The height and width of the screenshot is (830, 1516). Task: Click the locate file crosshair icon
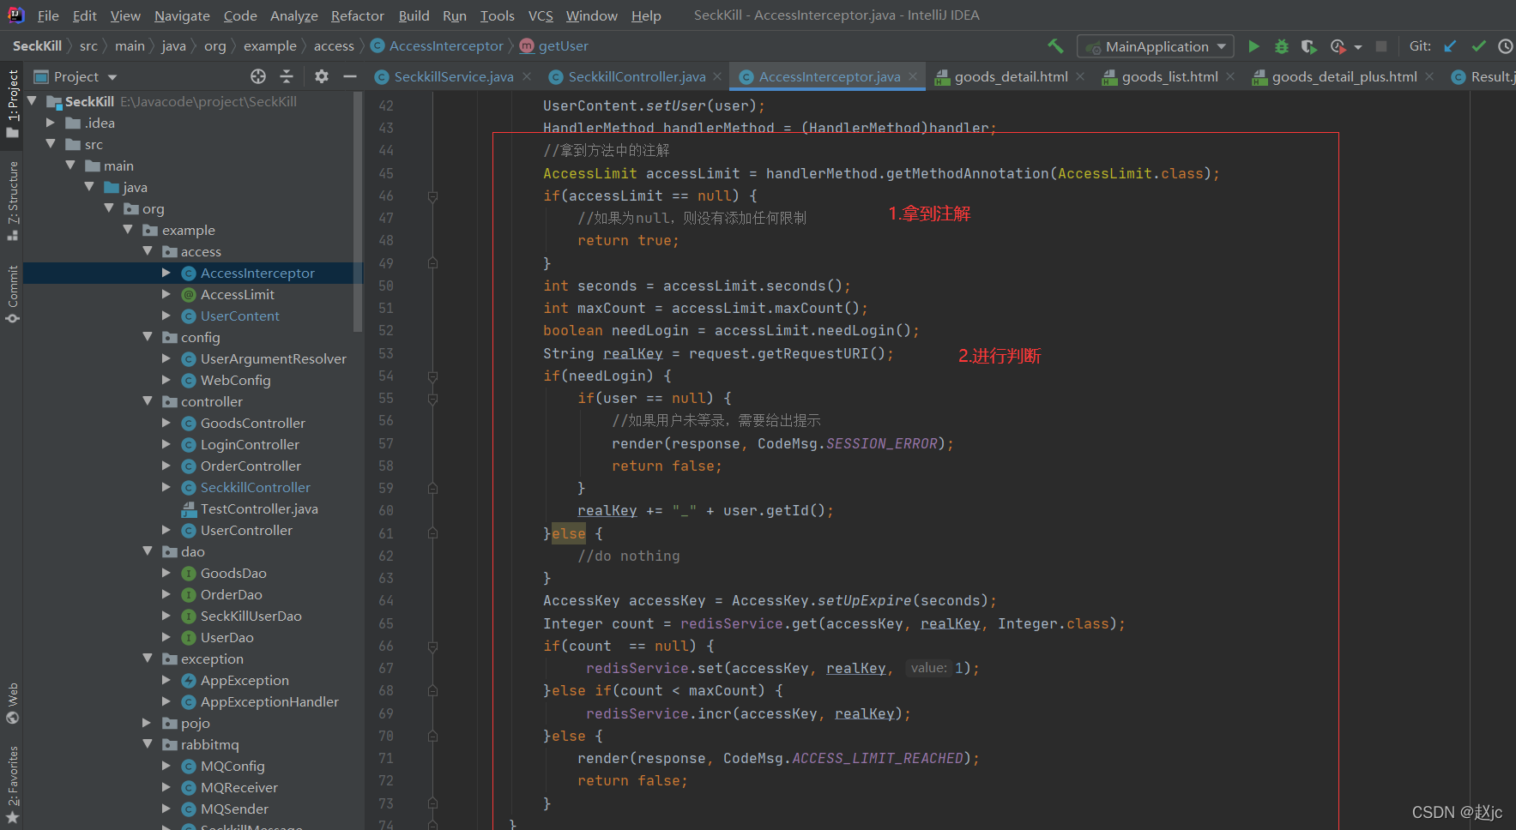point(258,76)
